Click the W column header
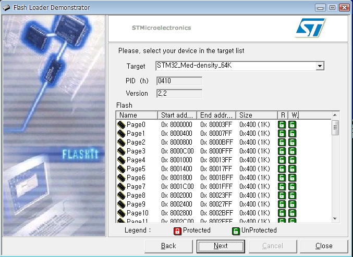 [294, 115]
